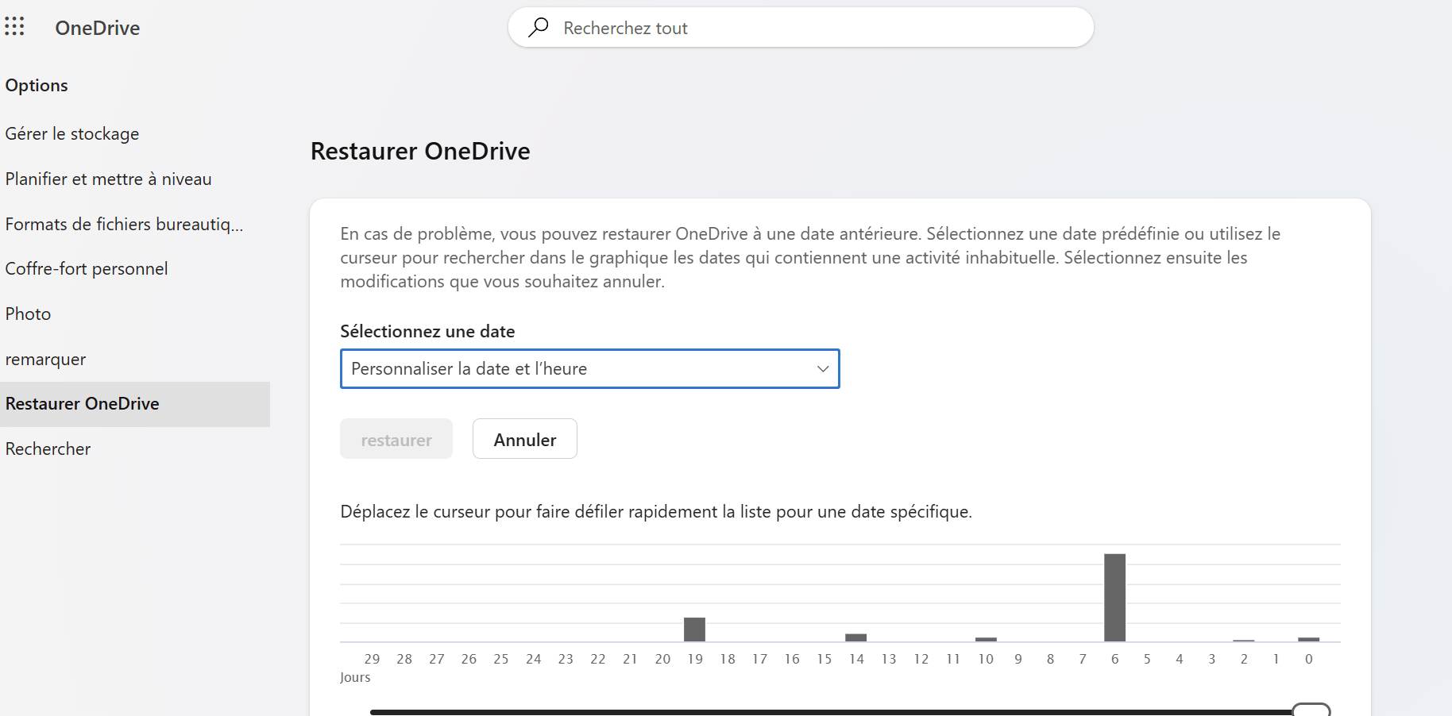1452x716 pixels.
Task: Click the search magnifier icon
Action: click(x=539, y=27)
